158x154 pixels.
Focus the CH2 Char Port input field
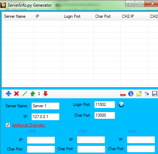point(41,149)
